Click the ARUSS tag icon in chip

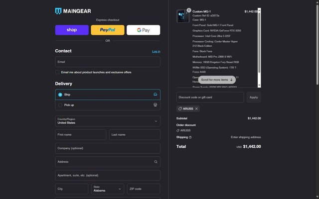pyautogui.click(x=180, y=109)
